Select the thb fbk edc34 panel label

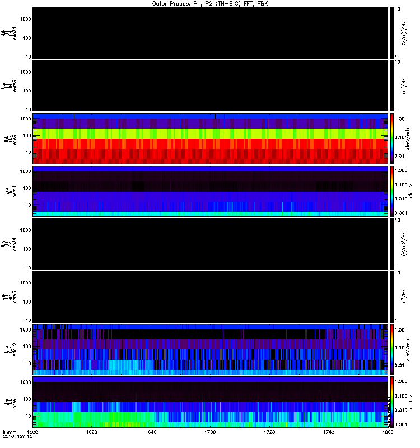click(x=11, y=138)
